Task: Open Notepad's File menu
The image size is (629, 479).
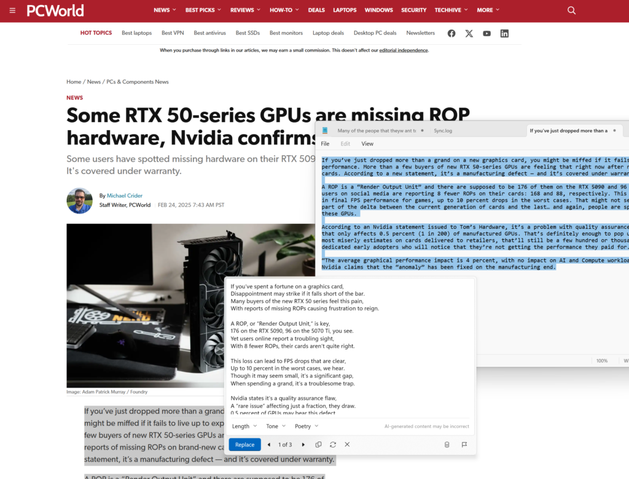Action: pyautogui.click(x=325, y=143)
